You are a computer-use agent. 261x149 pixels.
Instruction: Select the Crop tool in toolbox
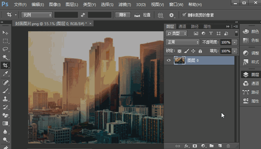click(x=5, y=65)
